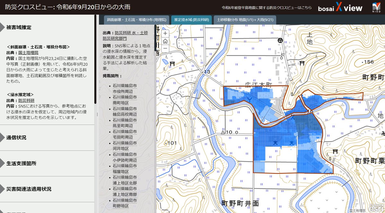Select the 推定浸水域 (防災科研) tab
Image resolution: width=385 pixels, height=213 pixels.
pyautogui.click(x=192, y=20)
